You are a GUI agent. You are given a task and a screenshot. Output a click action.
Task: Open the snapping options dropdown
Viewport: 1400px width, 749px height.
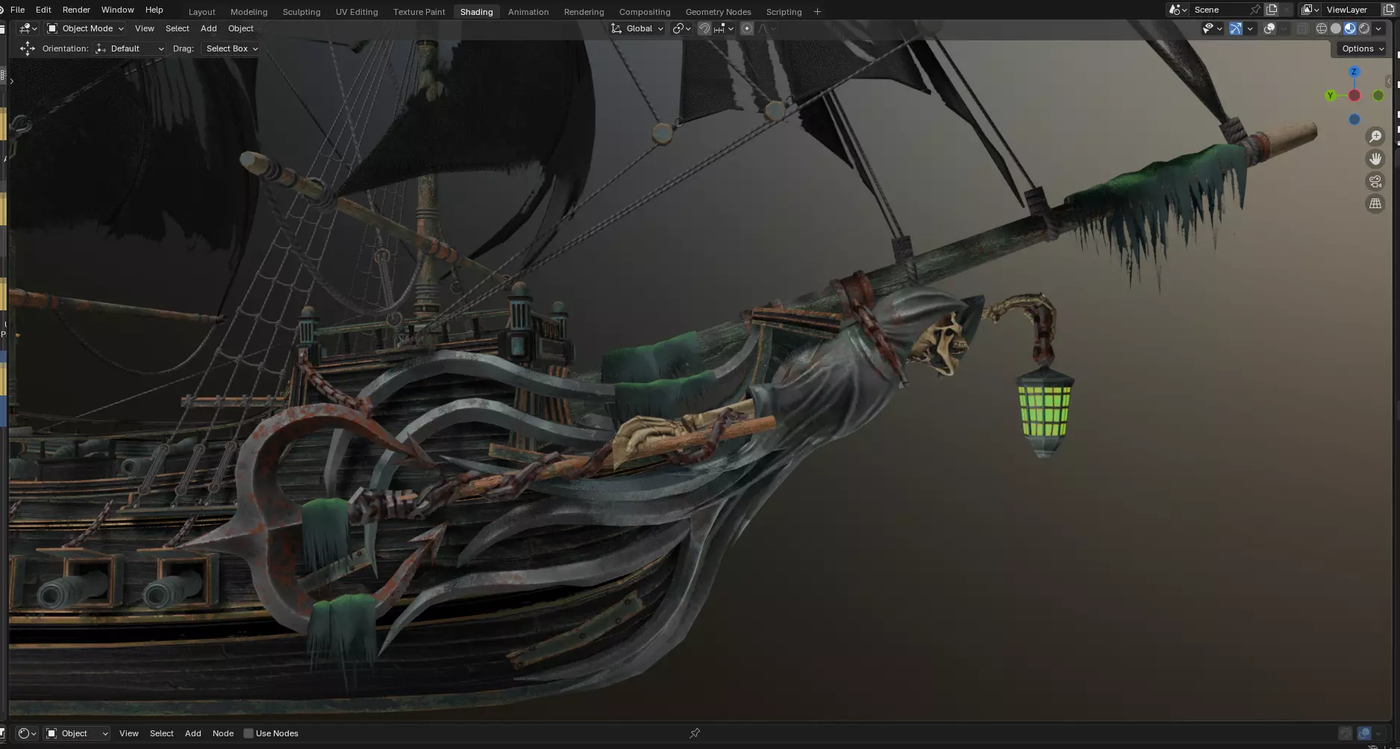[724, 28]
